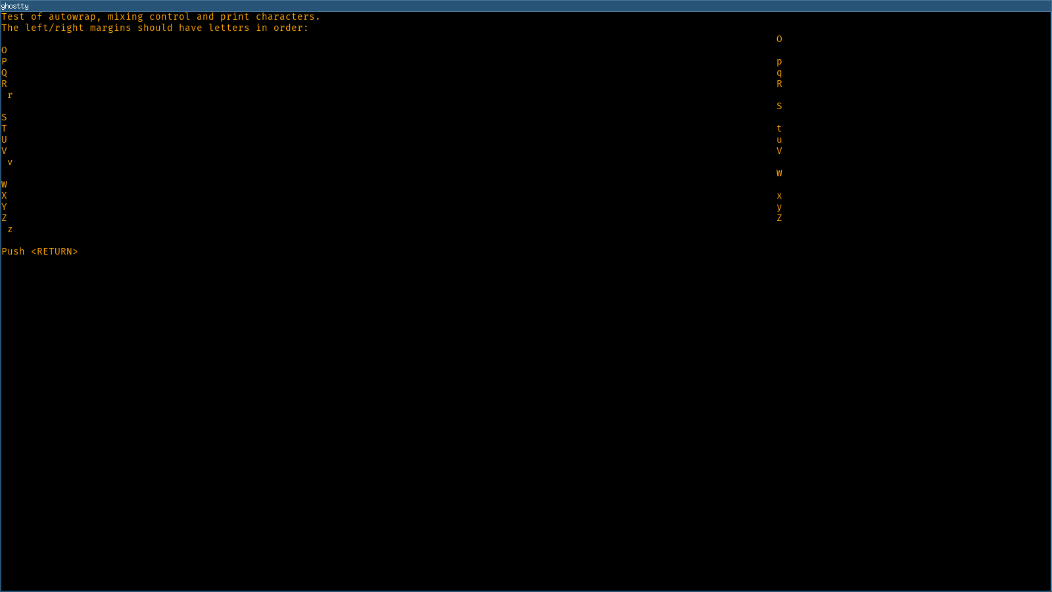Click lowercase 'u' in the right column

pyautogui.click(x=779, y=140)
